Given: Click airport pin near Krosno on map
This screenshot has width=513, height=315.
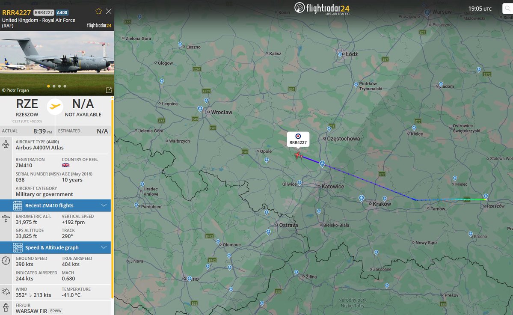Looking at the screenshot, I should pos(471,234).
